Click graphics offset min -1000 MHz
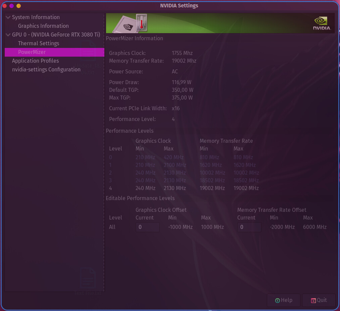Image resolution: width=340 pixels, height=311 pixels. pos(181,227)
